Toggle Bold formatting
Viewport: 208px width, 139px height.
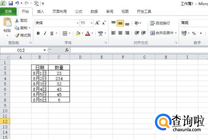[x=38, y=33]
